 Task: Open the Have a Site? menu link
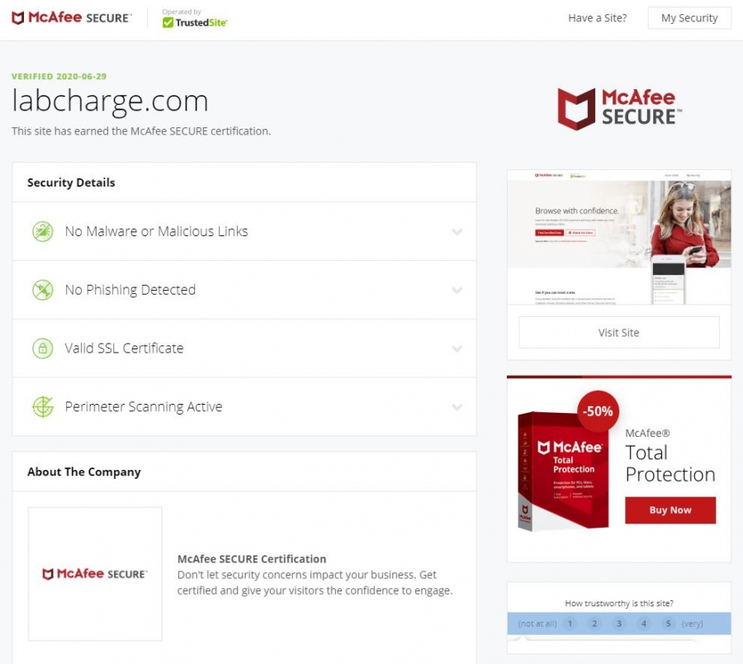pos(597,18)
